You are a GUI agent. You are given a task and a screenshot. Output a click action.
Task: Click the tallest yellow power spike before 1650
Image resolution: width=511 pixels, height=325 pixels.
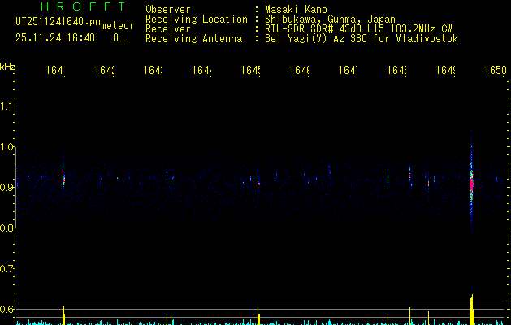[x=471, y=310]
